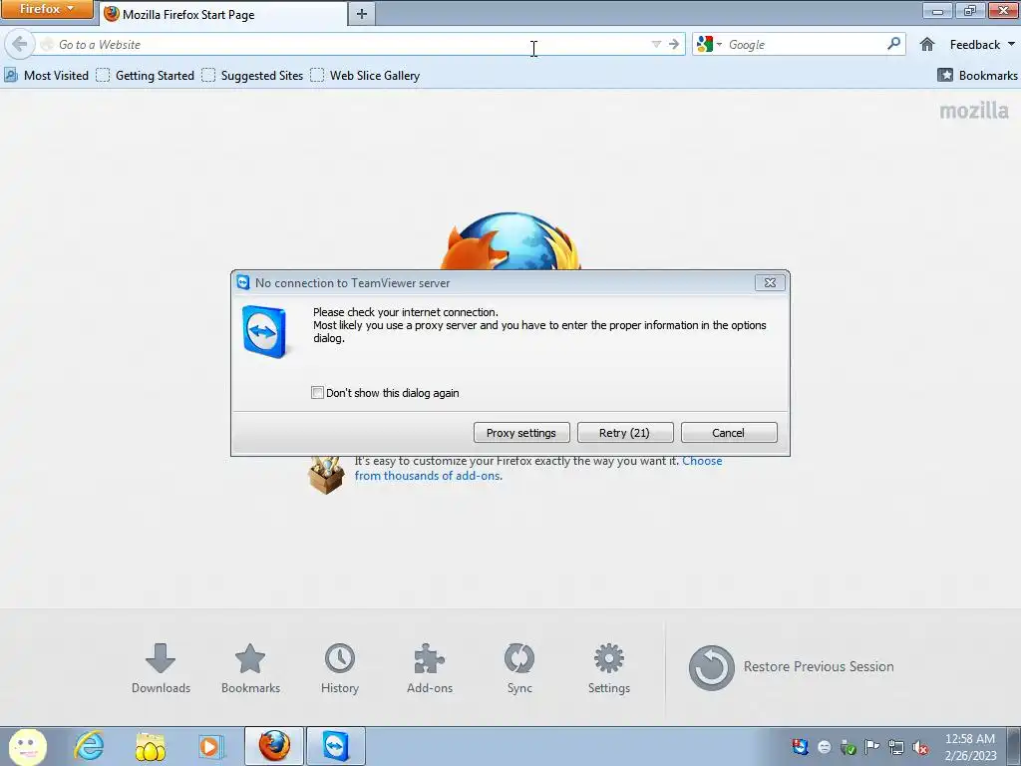Switch to Firefox in the taskbar
This screenshot has width=1021, height=766.
tap(274, 746)
